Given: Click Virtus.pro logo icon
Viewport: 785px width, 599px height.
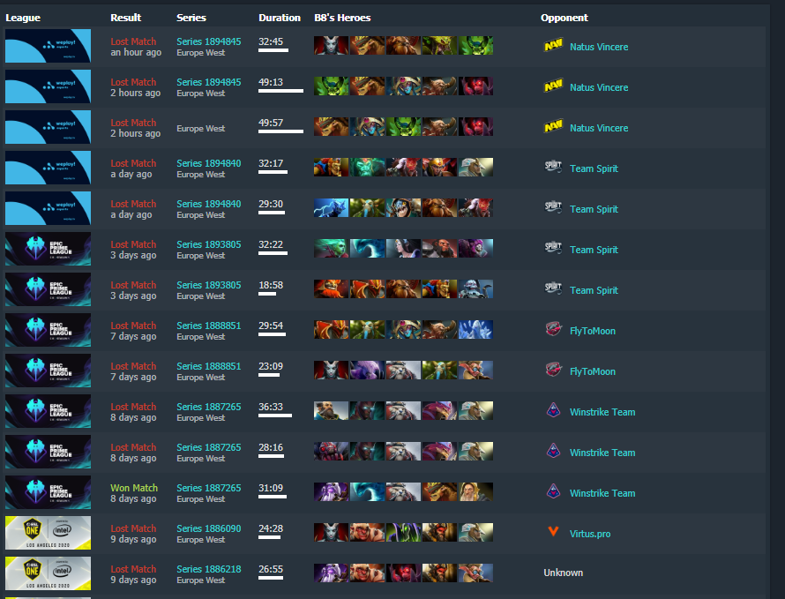Looking at the screenshot, I should pos(553,531).
